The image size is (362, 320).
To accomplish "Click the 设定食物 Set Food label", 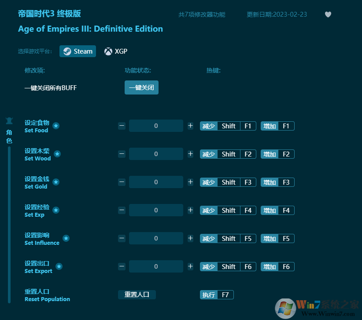I will pos(37,126).
